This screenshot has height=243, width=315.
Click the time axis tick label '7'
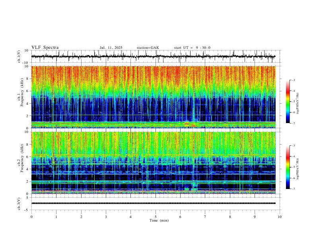[205, 217]
